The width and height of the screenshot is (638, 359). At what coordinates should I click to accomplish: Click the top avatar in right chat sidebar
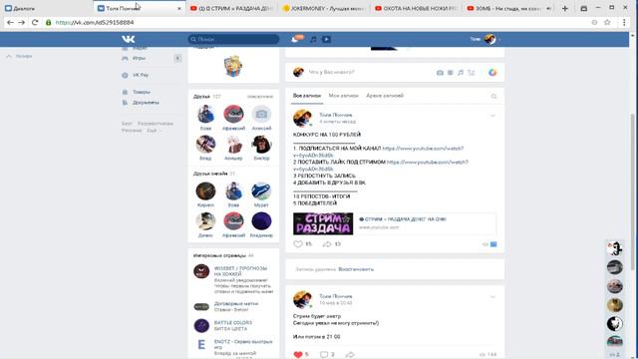[x=614, y=248]
